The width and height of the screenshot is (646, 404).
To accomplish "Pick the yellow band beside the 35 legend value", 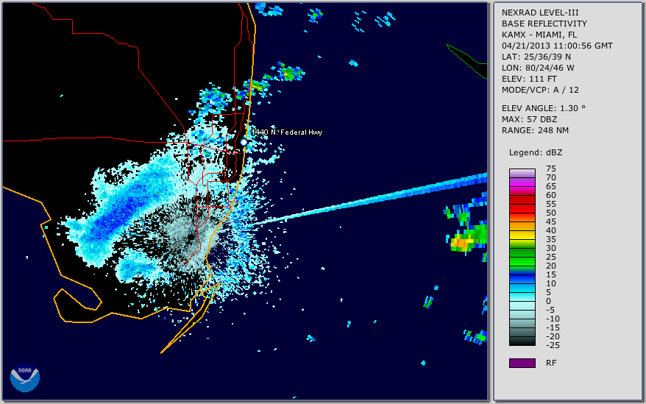I will tap(522, 235).
